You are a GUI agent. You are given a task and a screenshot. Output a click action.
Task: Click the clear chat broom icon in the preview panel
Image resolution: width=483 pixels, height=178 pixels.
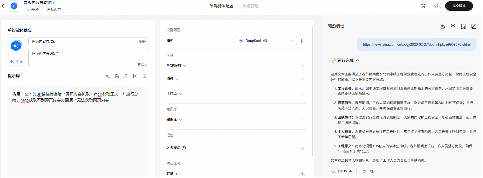click(443, 26)
